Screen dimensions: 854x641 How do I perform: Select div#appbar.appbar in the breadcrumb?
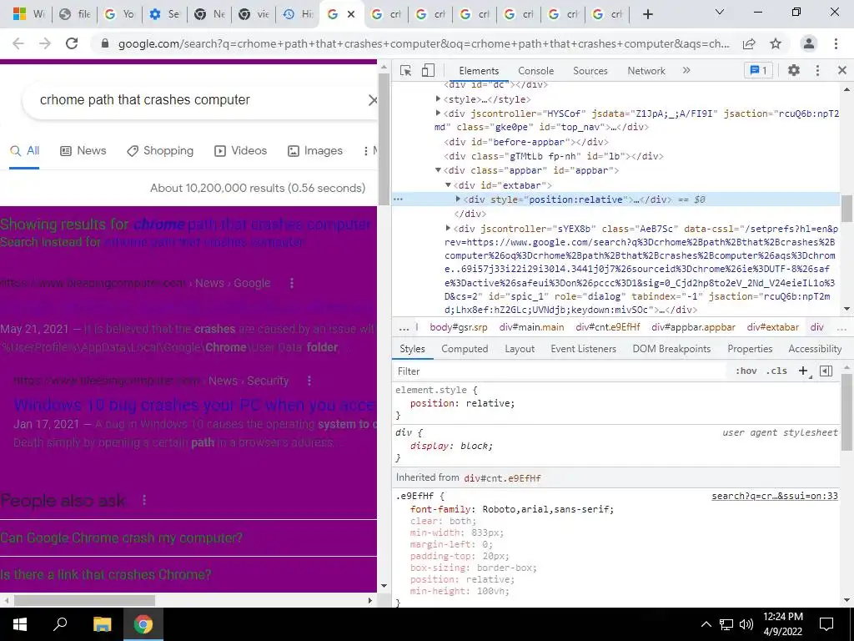pos(693,327)
